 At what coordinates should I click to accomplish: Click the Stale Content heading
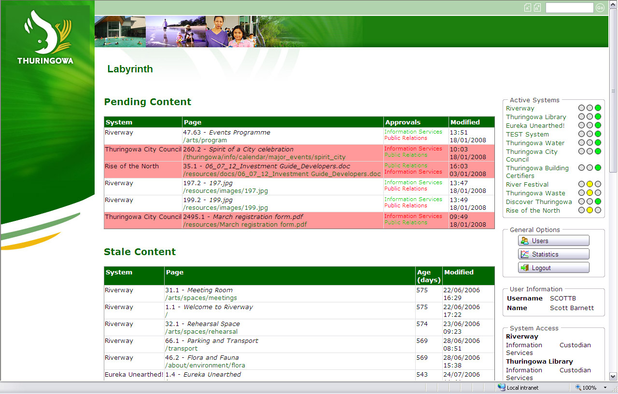coord(140,252)
